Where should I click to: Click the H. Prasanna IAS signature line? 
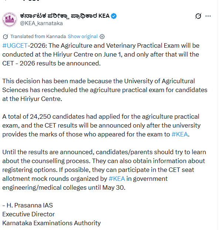tap(28, 205)
